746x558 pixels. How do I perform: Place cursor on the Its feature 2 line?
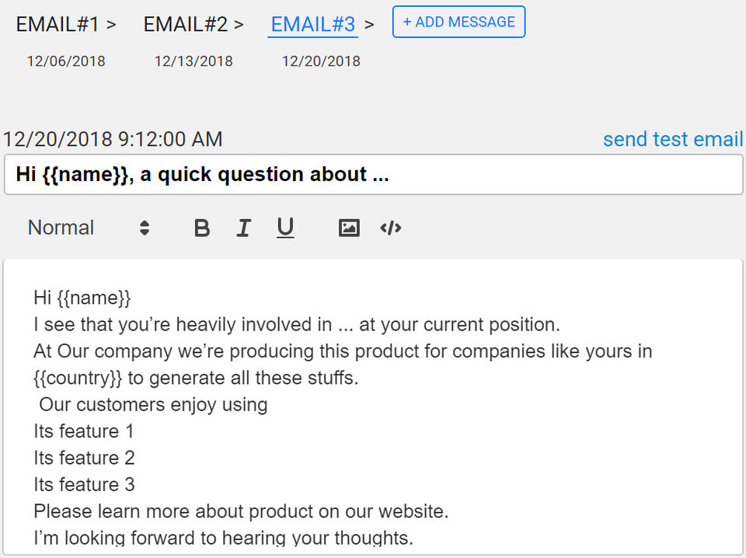(84, 458)
